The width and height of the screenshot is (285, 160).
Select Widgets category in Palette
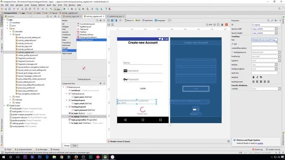point(65,27)
